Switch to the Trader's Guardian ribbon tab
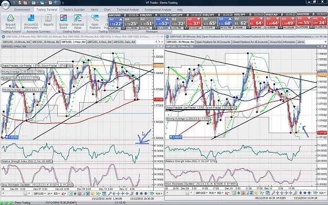The height and width of the screenshot is (205, 328). pyautogui.click(x=74, y=9)
